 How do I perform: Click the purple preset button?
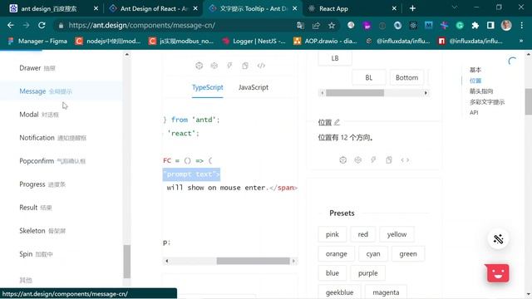(367, 273)
